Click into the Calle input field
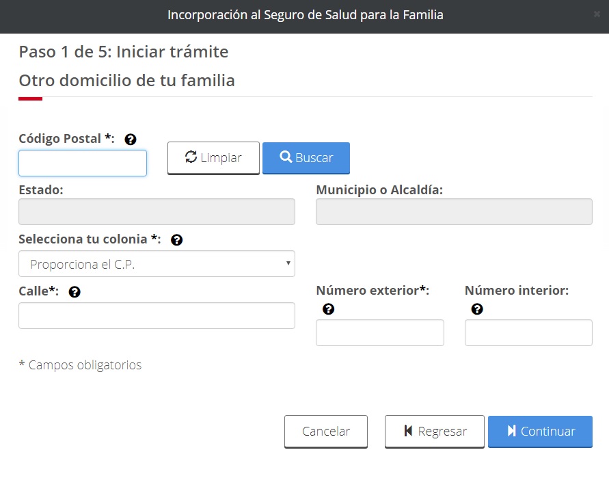This screenshot has width=609, height=489. 157,316
